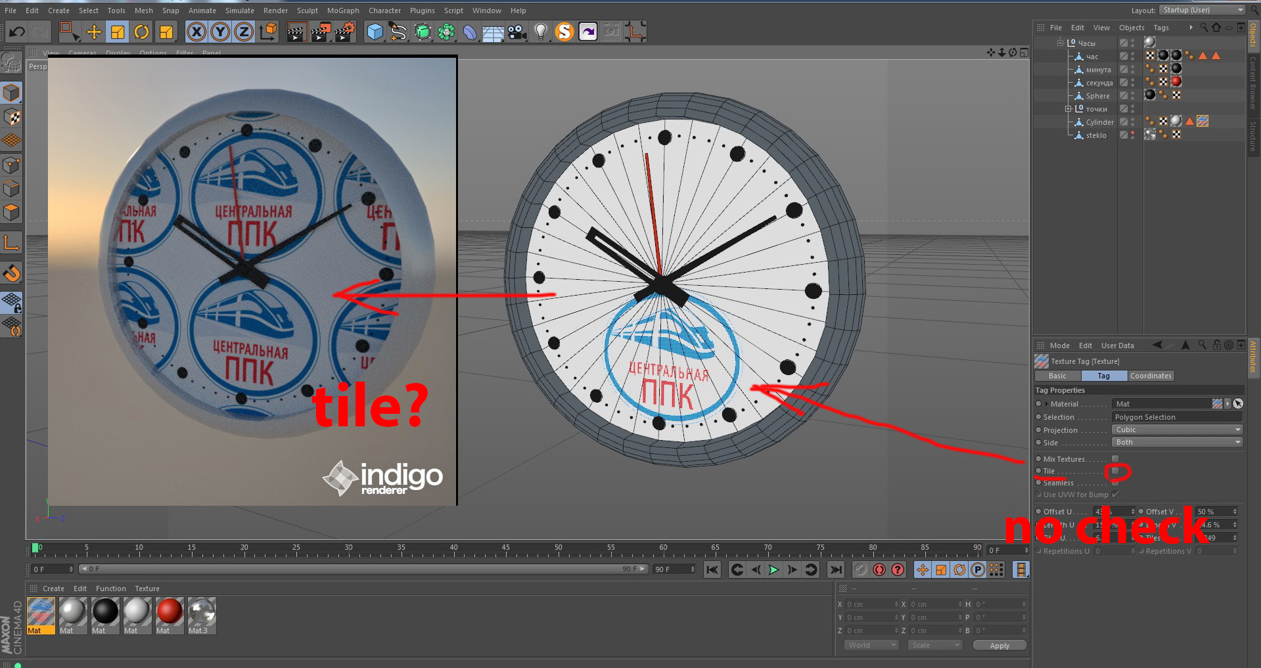Toggle Y axis lock
The width and height of the screenshot is (1261, 668).
220,32
